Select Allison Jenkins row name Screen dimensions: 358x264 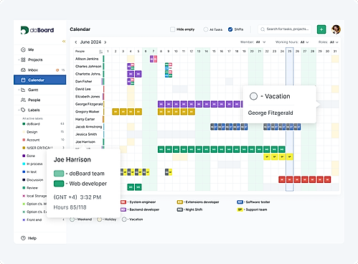(87, 59)
